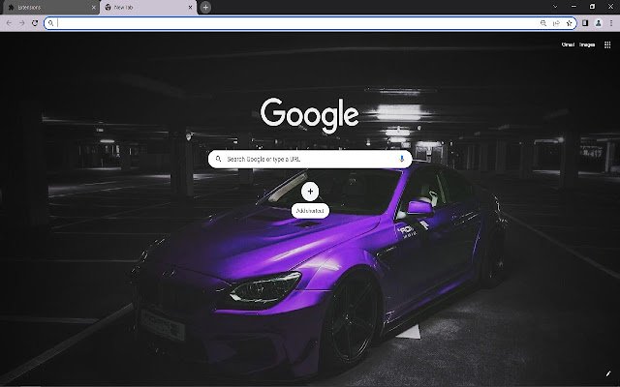Screen dimensions: 620x387
Task: Open the profile avatar icon
Action: pos(599,23)
